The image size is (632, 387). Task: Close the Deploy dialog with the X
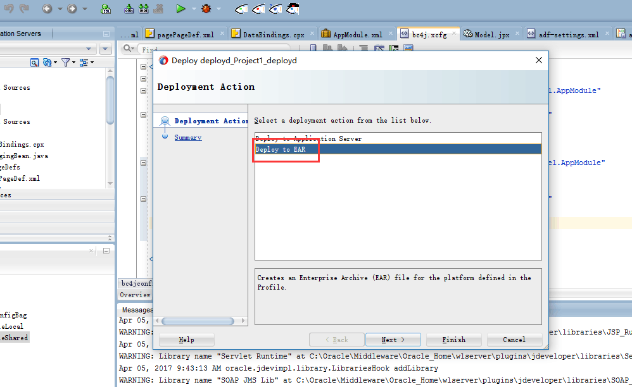point(539,60)
